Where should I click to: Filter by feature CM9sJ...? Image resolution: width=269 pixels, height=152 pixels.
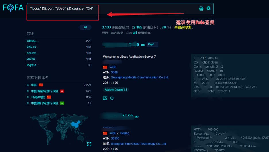click(33, 41)
